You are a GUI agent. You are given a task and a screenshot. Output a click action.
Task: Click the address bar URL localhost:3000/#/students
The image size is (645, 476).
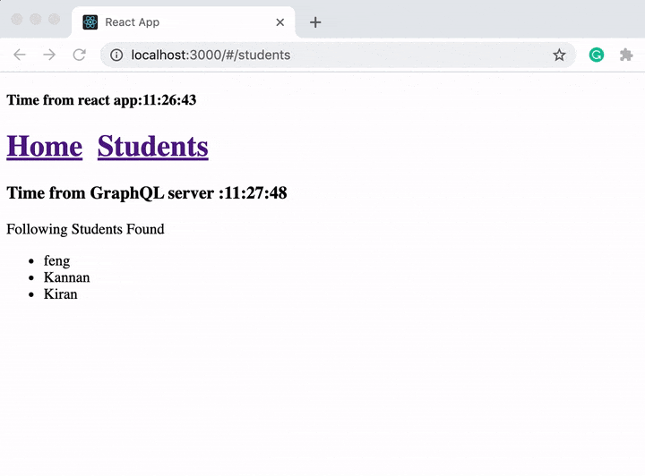(211, 55)
